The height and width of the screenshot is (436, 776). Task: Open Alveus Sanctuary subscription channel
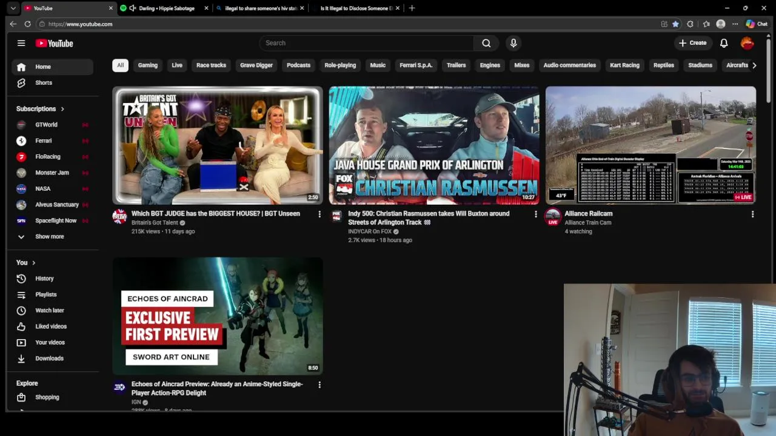tap(52, 205)
